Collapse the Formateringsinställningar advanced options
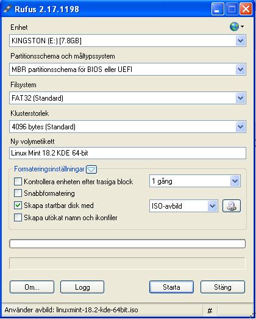This screenshot has width=256, height=319. click(91, 170)
